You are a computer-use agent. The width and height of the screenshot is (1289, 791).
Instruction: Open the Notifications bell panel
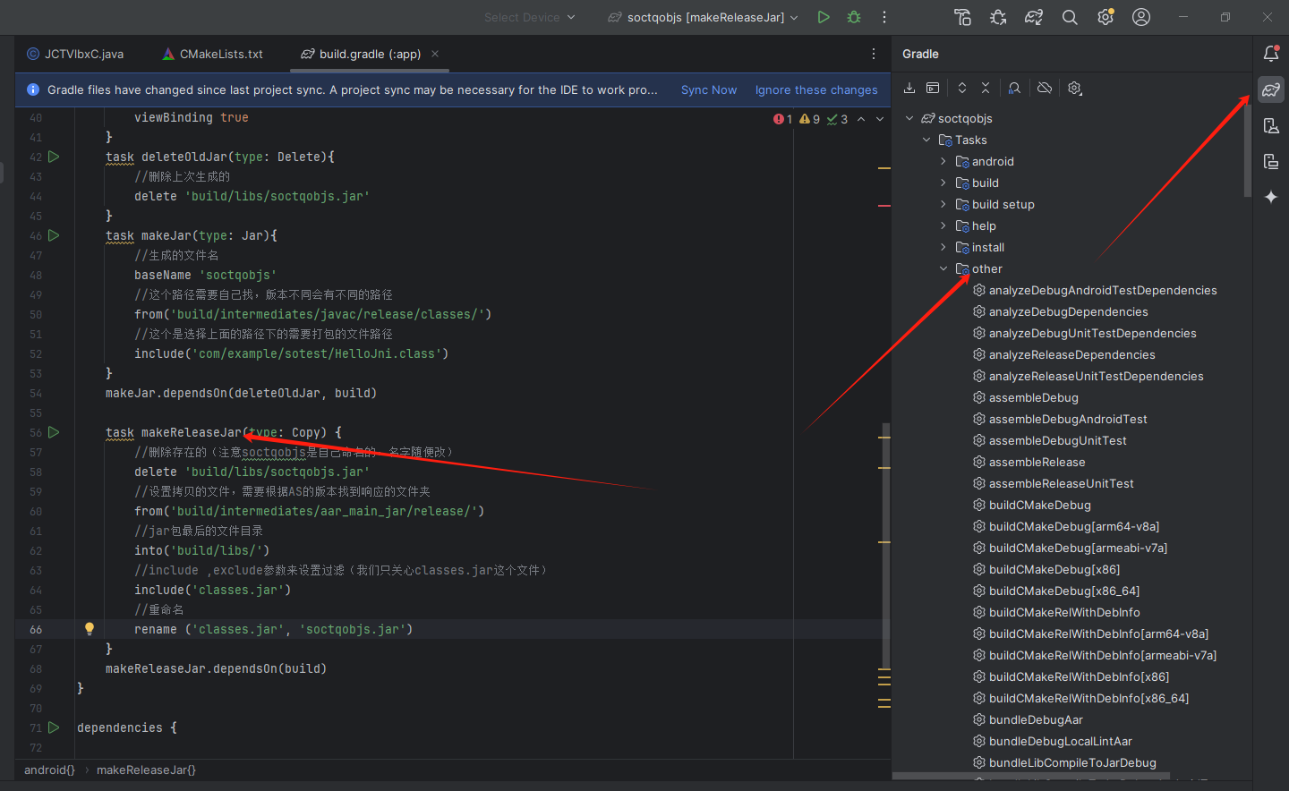point(1271,54)
